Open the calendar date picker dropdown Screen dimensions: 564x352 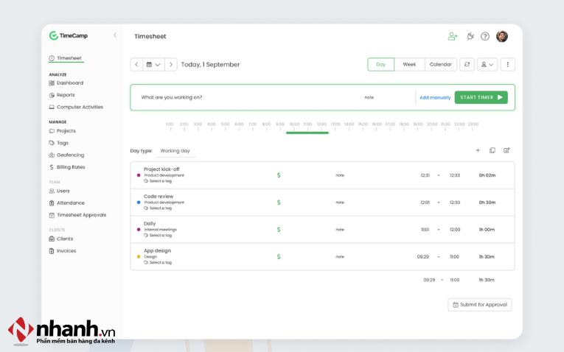153,65
